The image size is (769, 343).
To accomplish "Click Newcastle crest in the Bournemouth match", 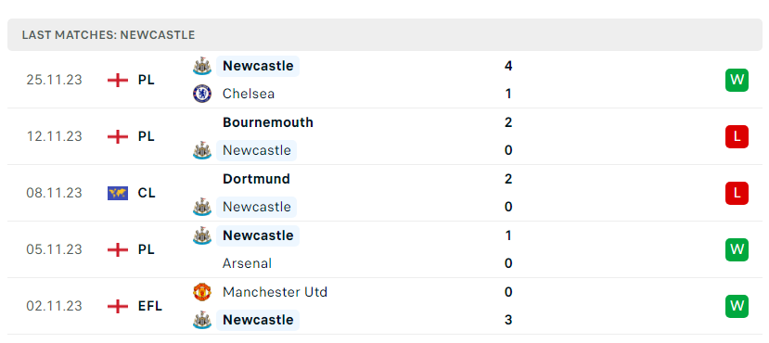I will pyautogui.click(x=202, y=150).
